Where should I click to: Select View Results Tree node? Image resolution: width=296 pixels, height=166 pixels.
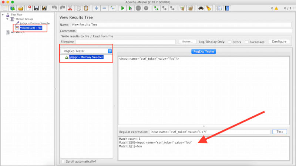coord(31,28)
